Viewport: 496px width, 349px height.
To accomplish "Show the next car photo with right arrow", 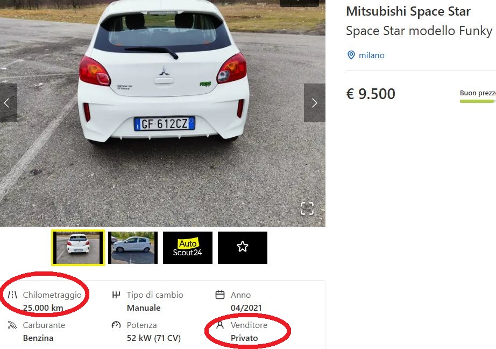I will click(314, 103).
